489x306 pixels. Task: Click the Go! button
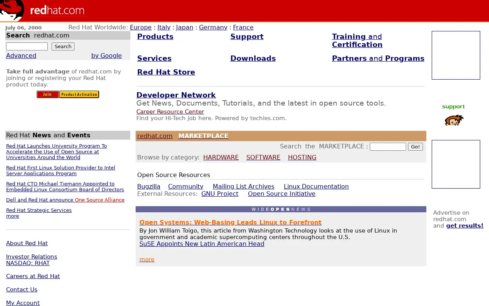415,146
